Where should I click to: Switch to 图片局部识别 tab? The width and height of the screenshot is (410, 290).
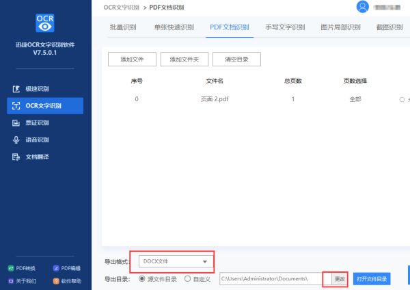tap(340, 27)
